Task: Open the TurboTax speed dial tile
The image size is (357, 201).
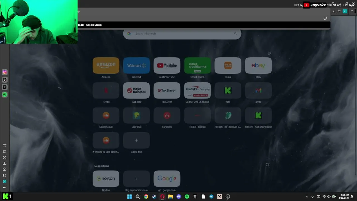Action: pos(136,90)
